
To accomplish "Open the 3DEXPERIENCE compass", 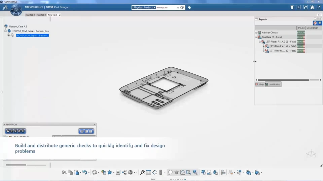I will 16,10.
